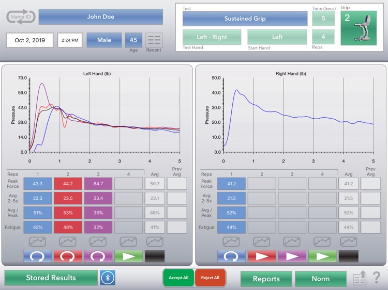The image size is (388, 290).
Task: Open Stored Results
Action: pyautogui.click(x=51, y=278)
